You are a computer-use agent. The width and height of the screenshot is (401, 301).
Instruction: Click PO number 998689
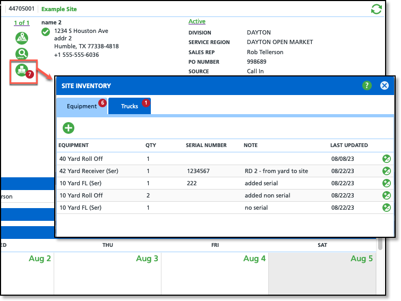click(257, 62)
